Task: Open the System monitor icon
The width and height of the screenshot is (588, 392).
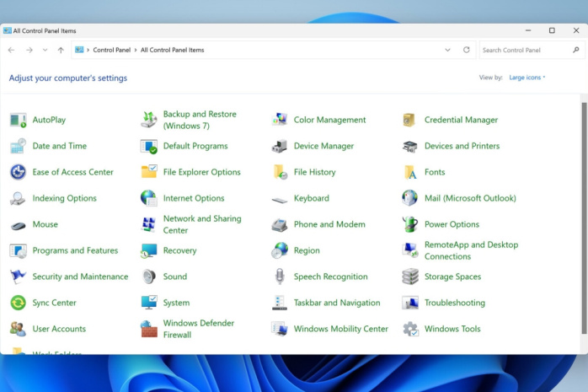Action: [149, 303]
